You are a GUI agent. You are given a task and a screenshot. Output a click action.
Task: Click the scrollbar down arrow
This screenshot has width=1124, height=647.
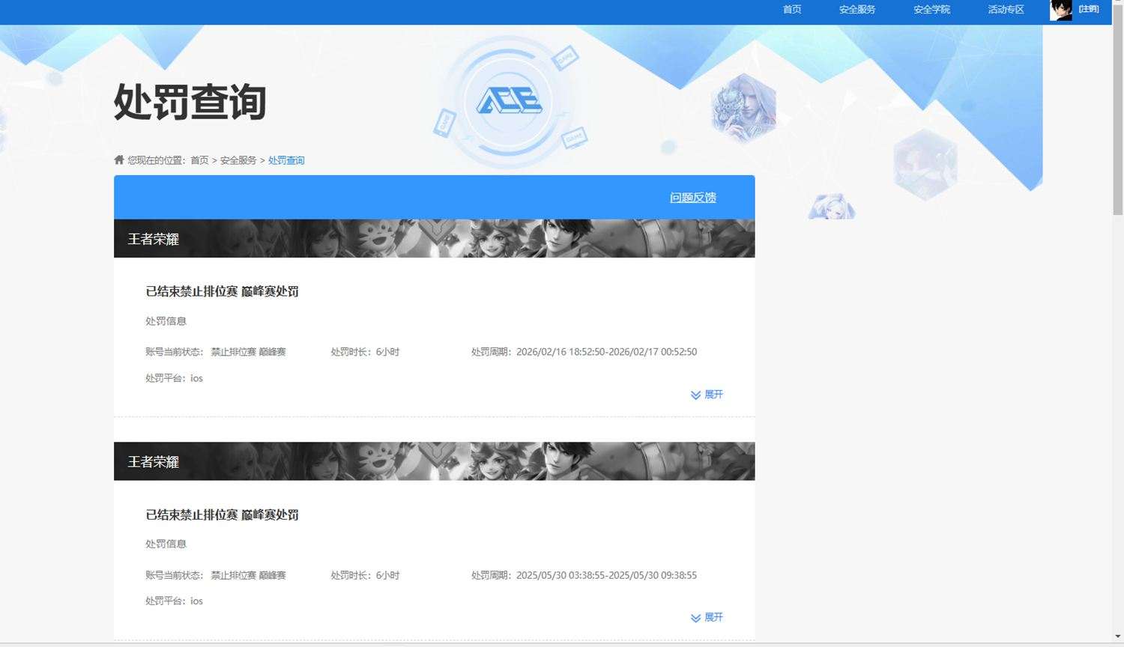[1118, 637]
